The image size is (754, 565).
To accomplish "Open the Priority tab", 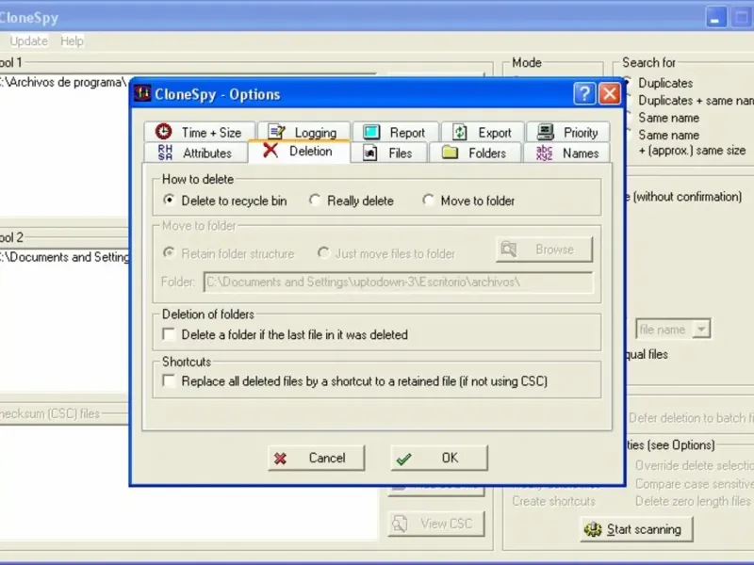I will (x=568, y=132).
